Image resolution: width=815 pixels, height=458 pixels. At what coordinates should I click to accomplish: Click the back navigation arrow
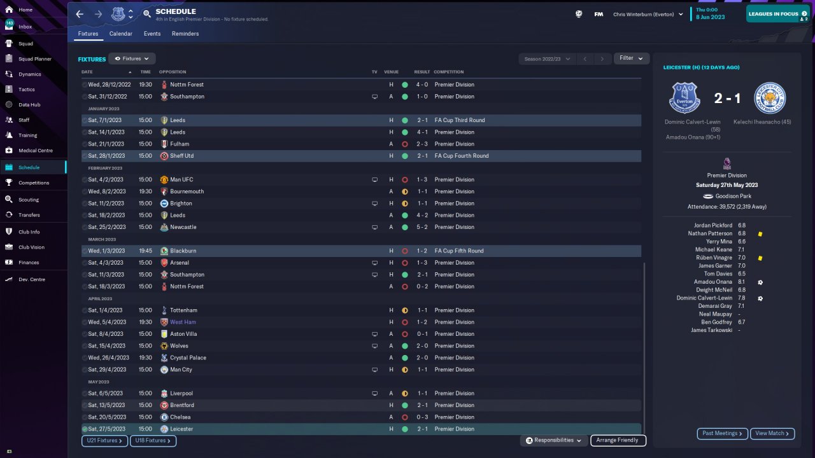[x=79, y=14]
